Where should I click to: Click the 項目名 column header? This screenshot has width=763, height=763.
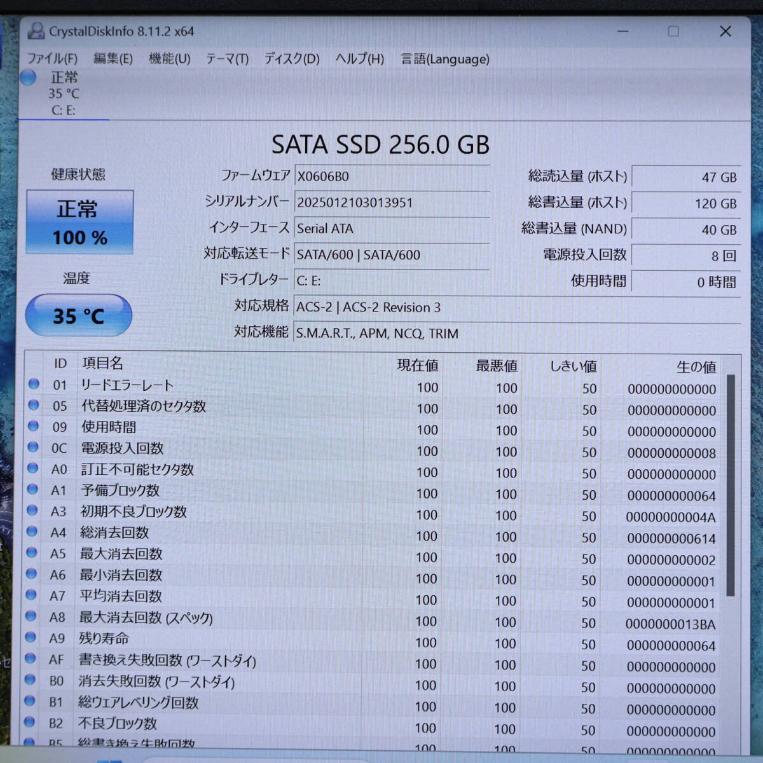[103, 363]
